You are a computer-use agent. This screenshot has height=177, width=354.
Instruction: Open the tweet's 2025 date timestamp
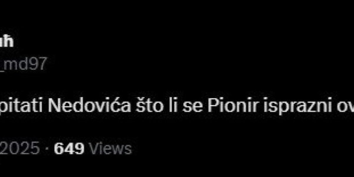pos(20,148)
